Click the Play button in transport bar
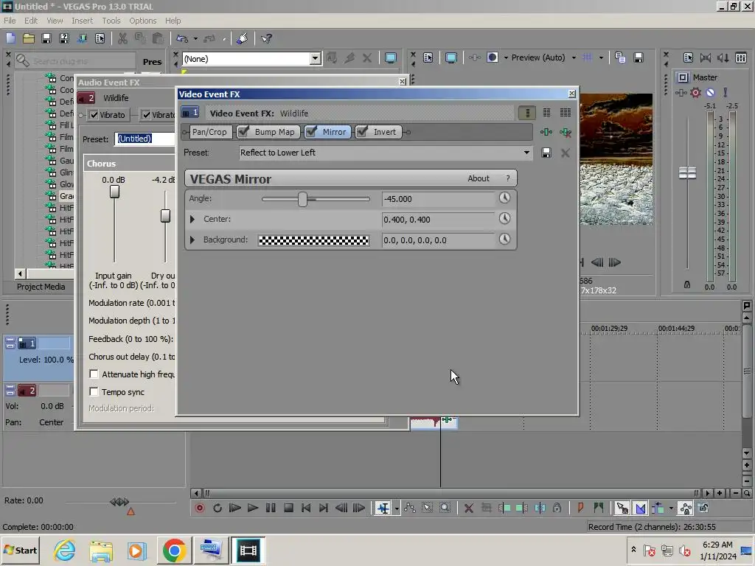The height and width of the screenshot is (566, 755). tap(252, 509)
